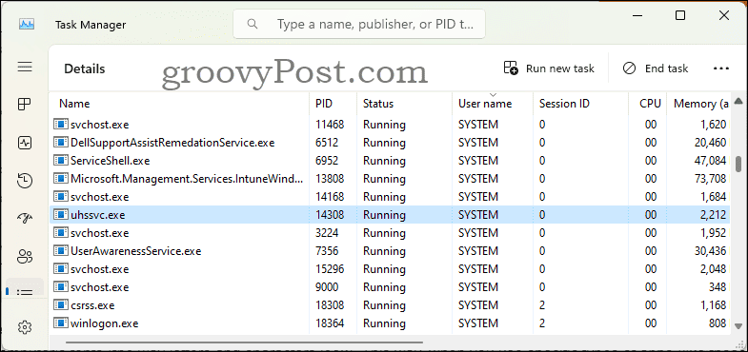The width and height of the screenshot is (748, 352).
Task: Open the hamburger navigation menu
Action: coord(25,67)
